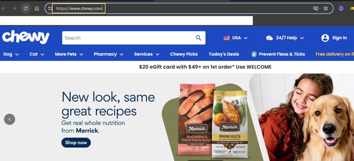This screenshot has height=161, width=354.
Task: Toggle the crossed-eye tracking icon in address bar
Action: [x=316, y=9]
